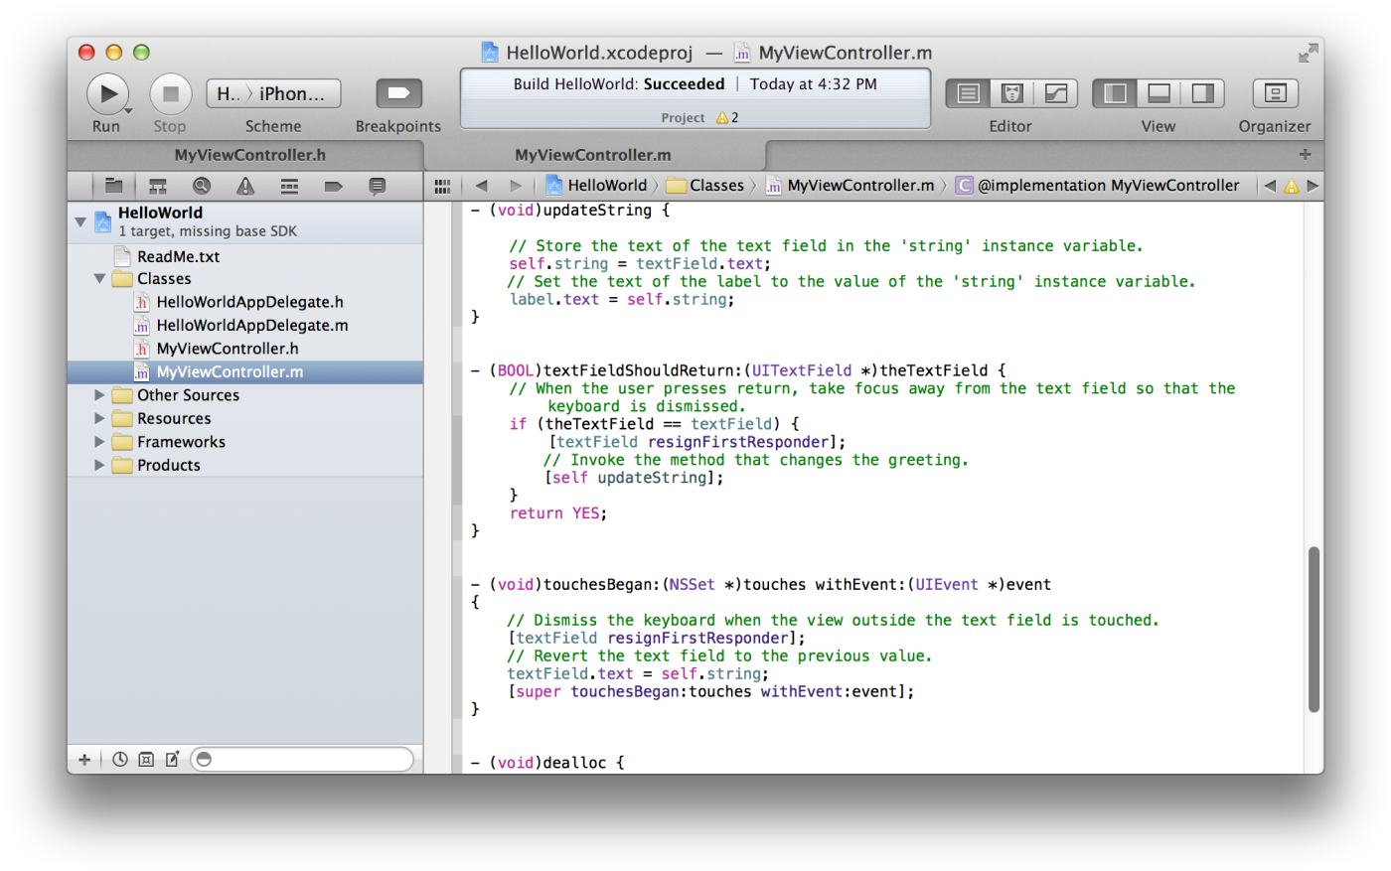
Task: Show the issue navigator warning icon
Action: point(245,186)
